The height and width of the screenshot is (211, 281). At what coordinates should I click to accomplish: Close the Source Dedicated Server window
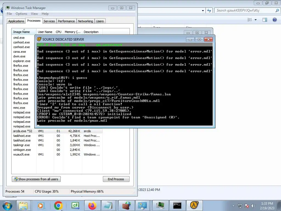[208, 40]
